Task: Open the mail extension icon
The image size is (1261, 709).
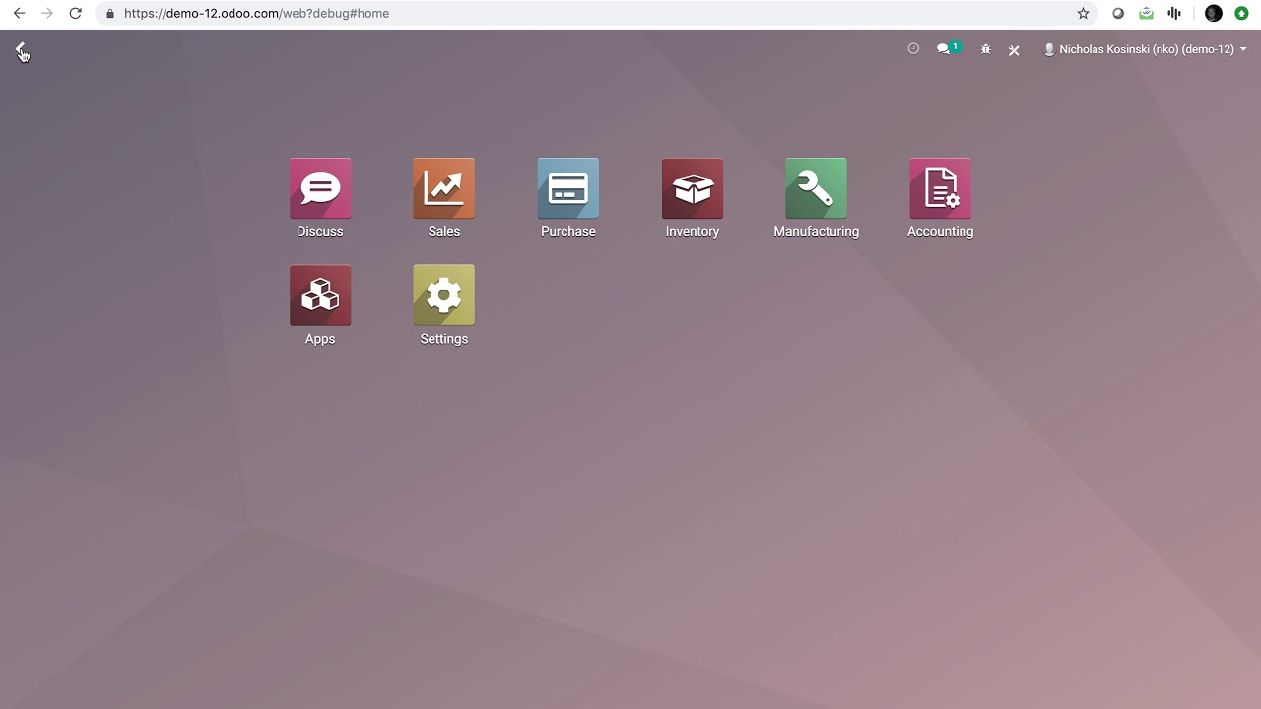Action: tap(1146, 14)
